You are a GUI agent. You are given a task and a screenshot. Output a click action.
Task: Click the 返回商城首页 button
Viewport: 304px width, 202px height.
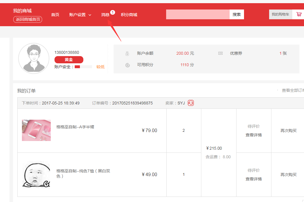pyautogui.click(x=28, y=20)
